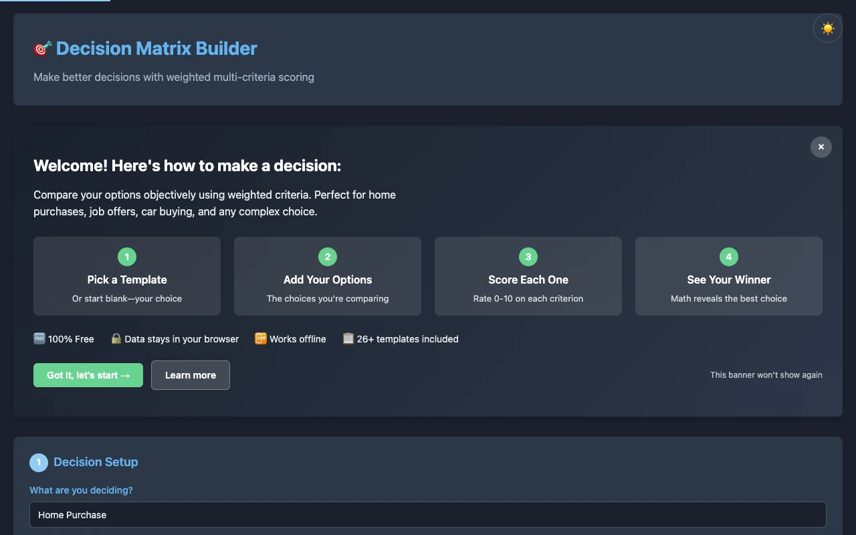856x535 pixels.
Task: Click the clipboard icon for templates
Action: [x=348, y=339]
